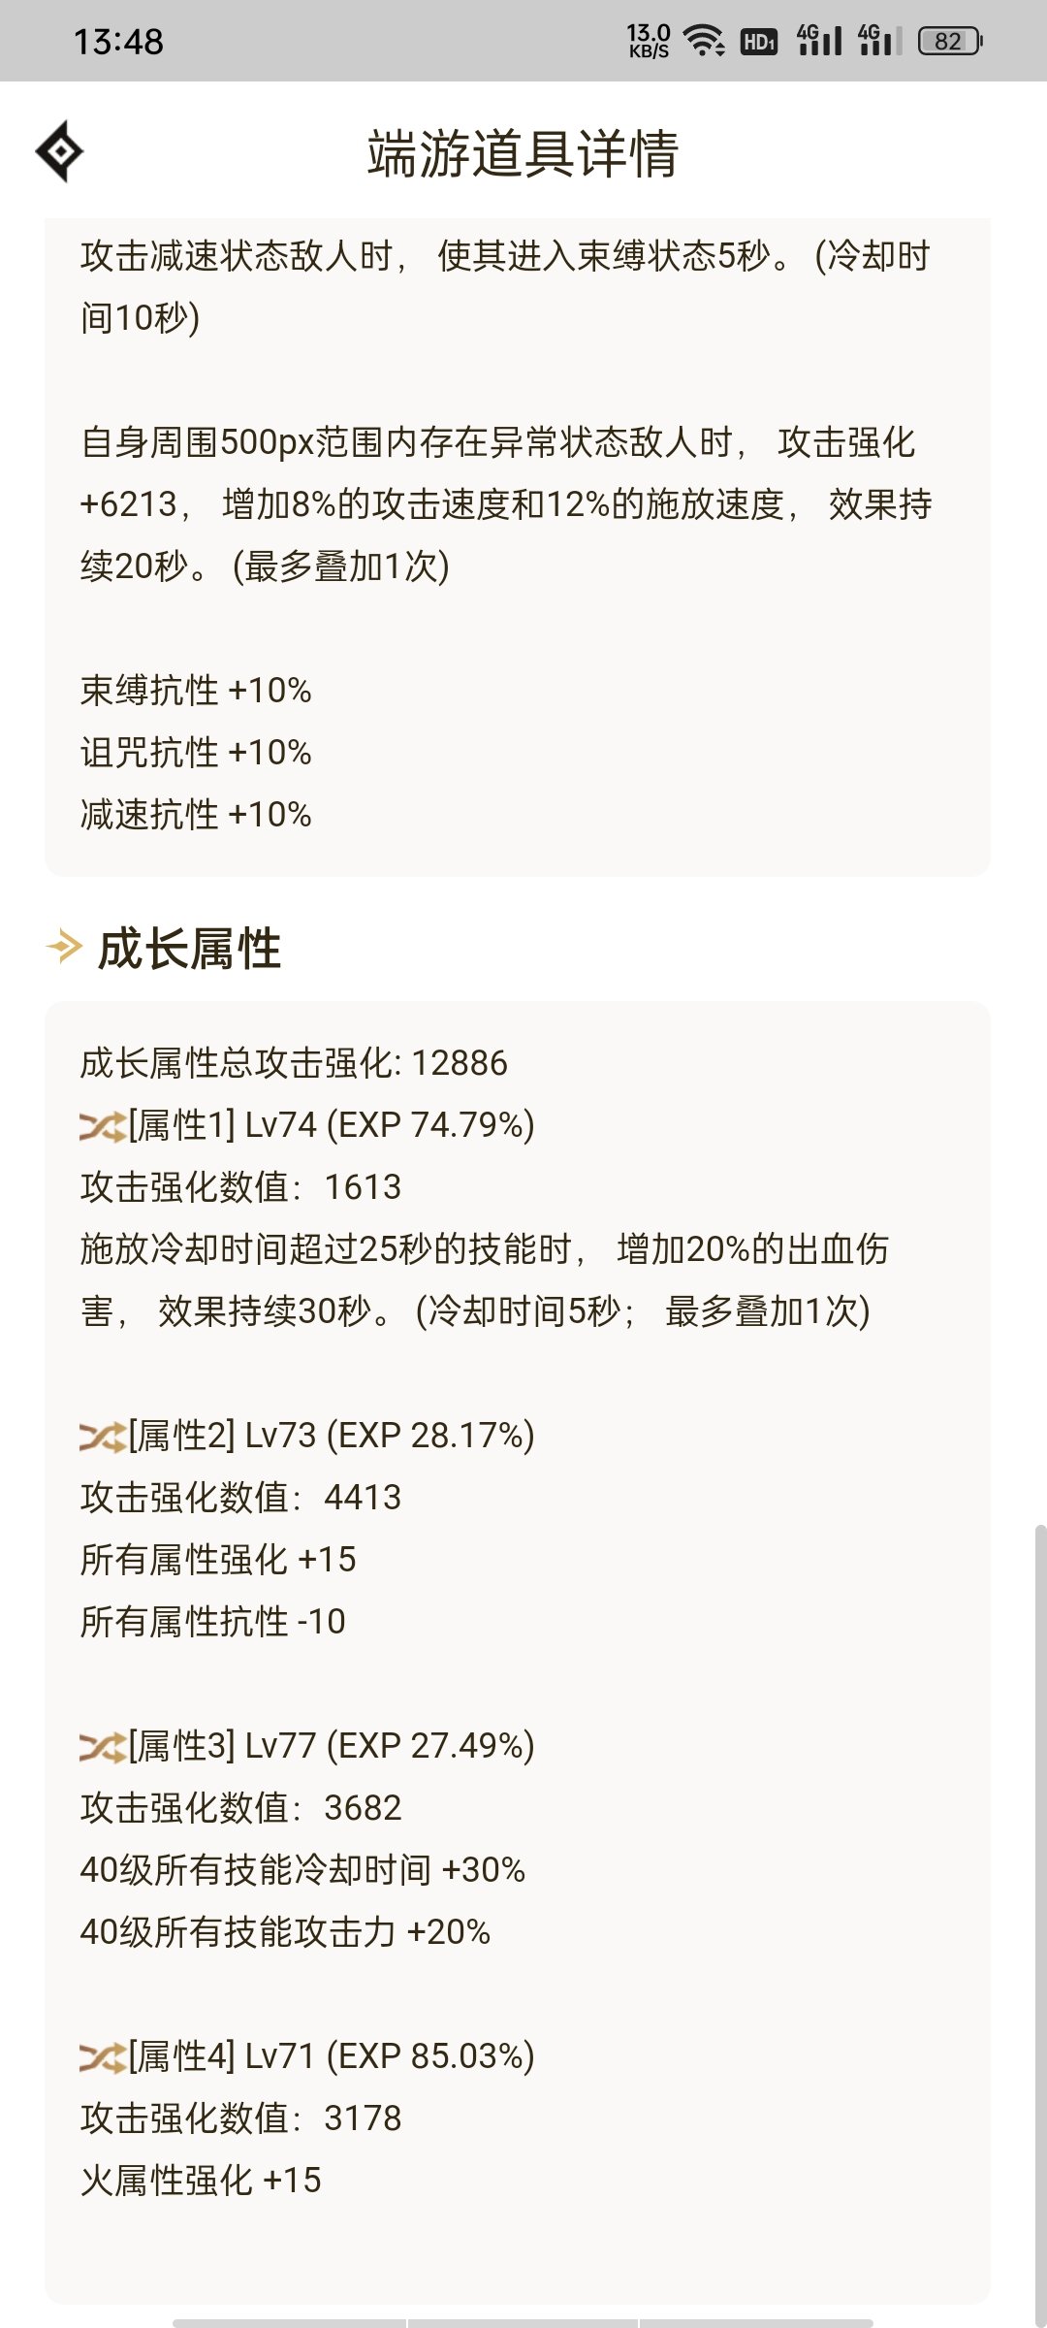Select the 成长属性 section heading
Screen dimensions: 1047x2328
pos(189,948)
